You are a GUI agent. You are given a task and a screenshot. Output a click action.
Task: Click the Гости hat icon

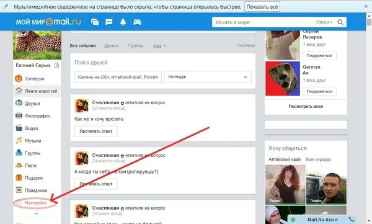pos(19,165)
